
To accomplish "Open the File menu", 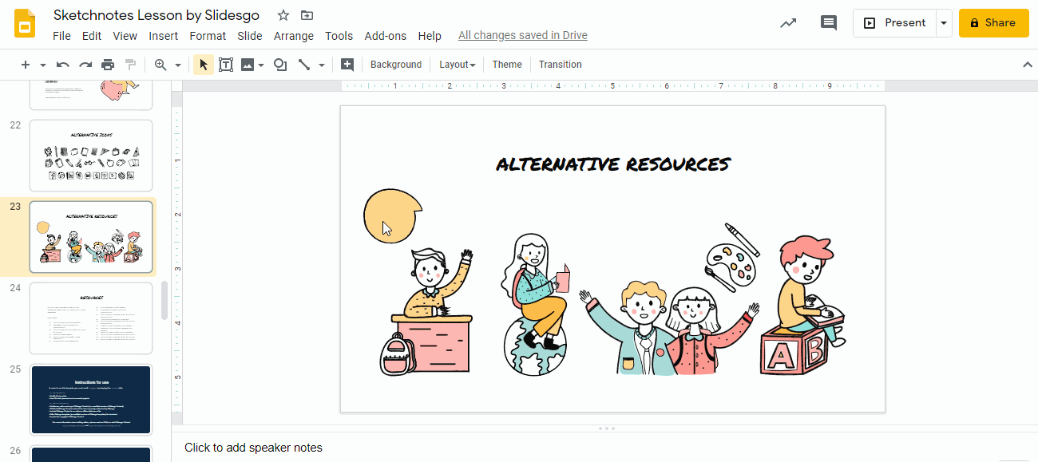I will pos(61,36).
